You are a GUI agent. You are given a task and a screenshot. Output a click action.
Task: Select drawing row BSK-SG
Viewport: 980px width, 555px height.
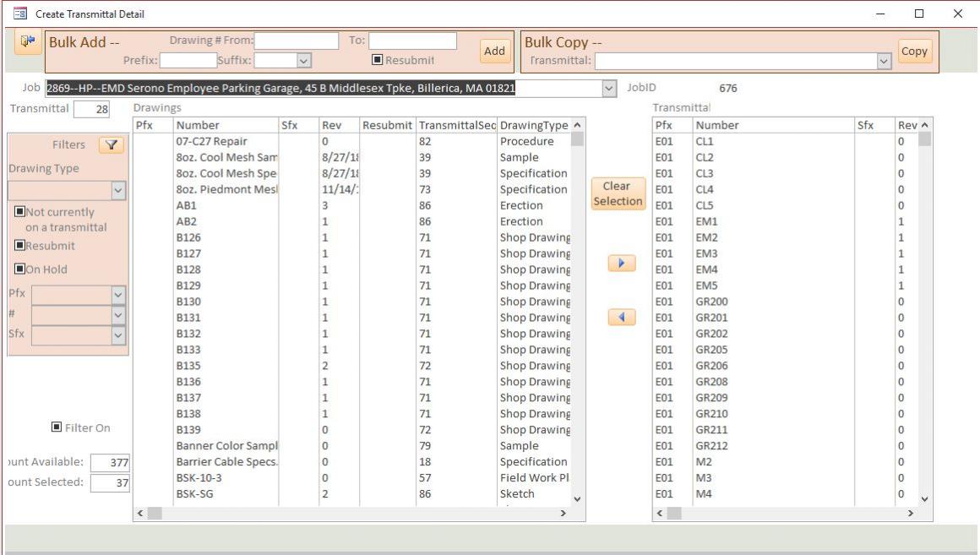[352, 493]
